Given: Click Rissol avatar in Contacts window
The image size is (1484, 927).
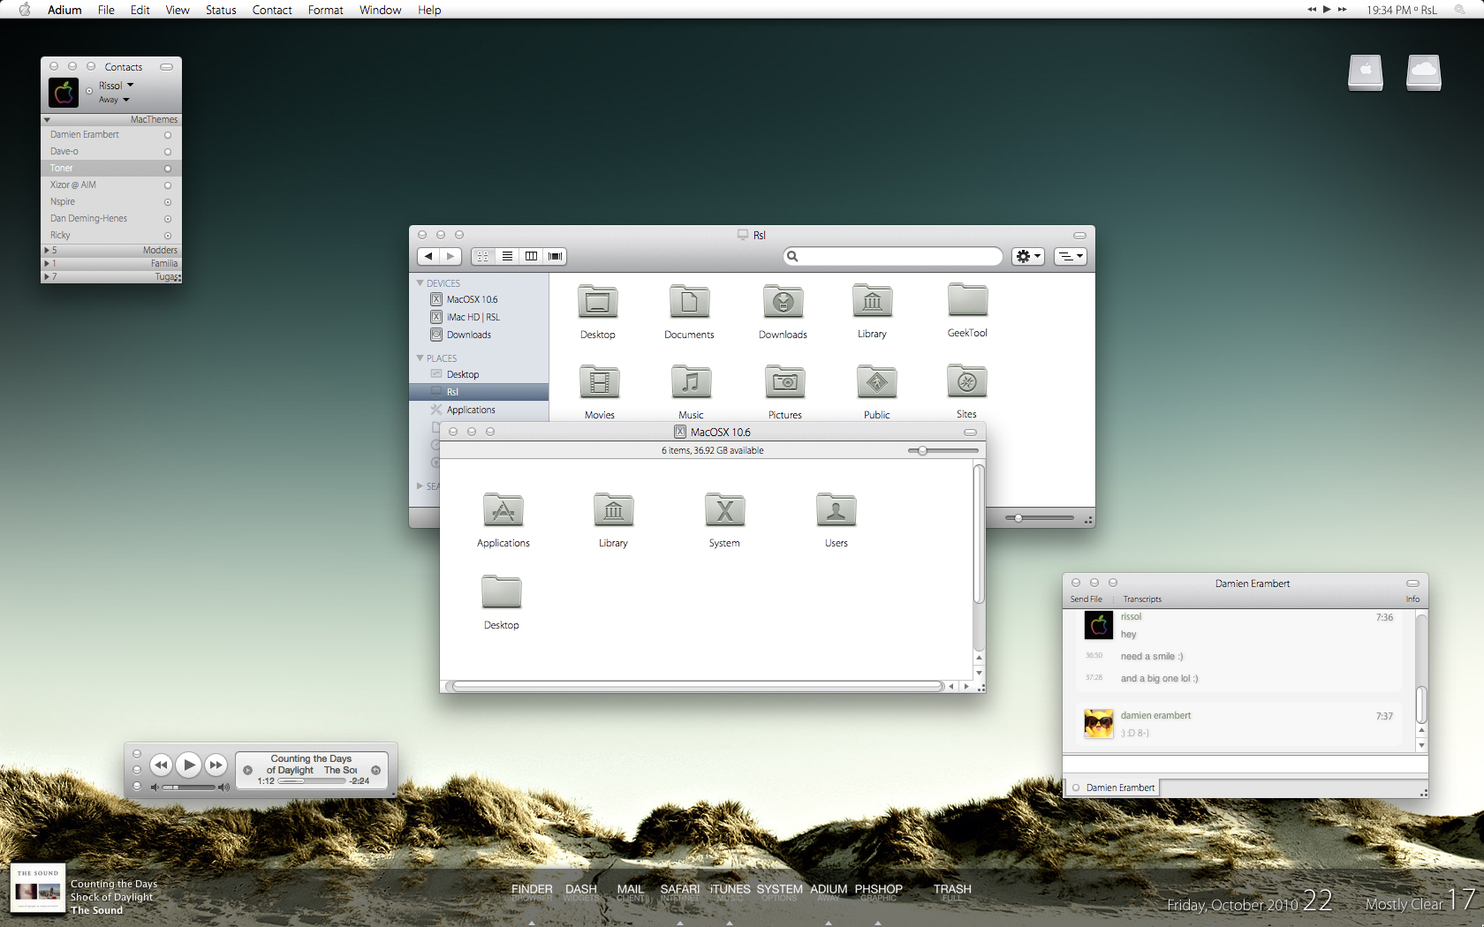Looking at the screenshot, I should [64, 93].
